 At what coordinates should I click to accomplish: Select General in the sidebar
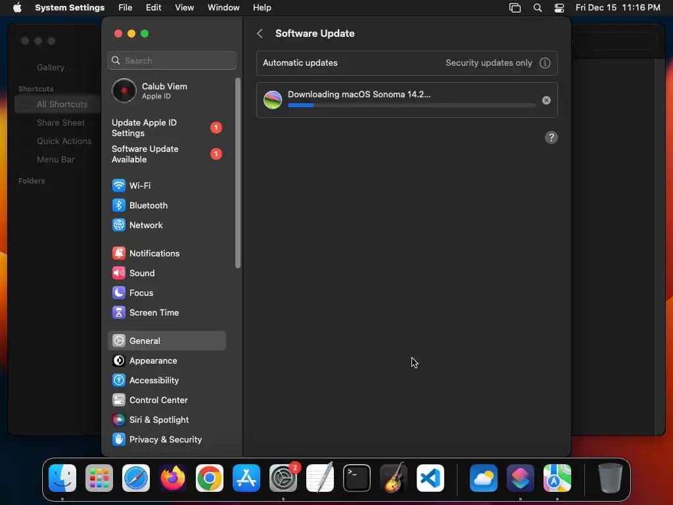pyautogui.click(x=166, y=341)
